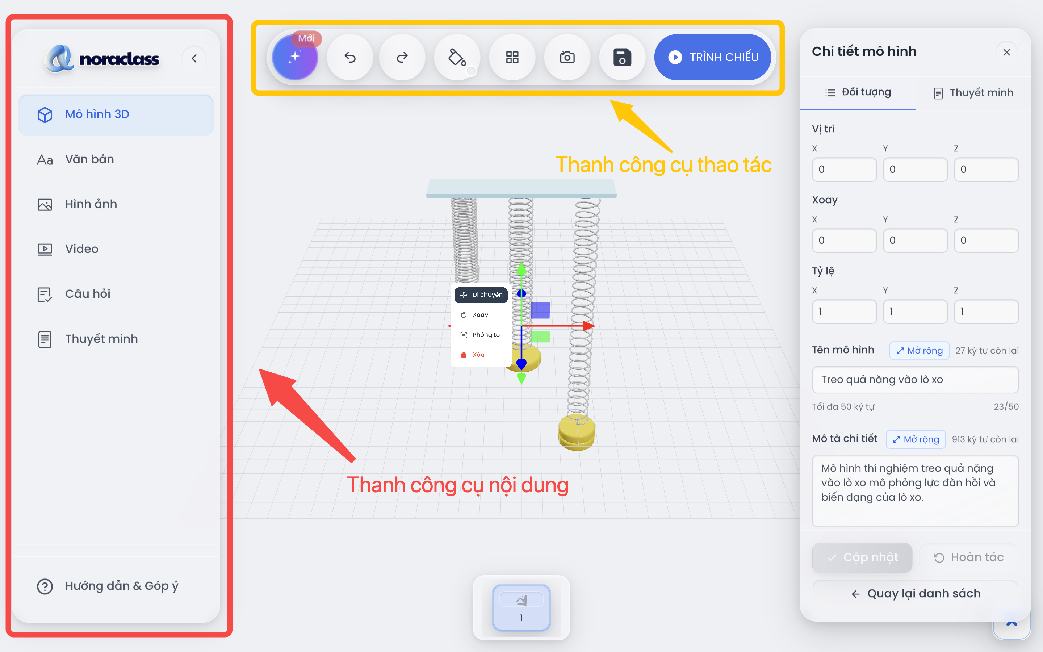
Task: Click the Tên mô hình text field
Action: pos(915,380)
